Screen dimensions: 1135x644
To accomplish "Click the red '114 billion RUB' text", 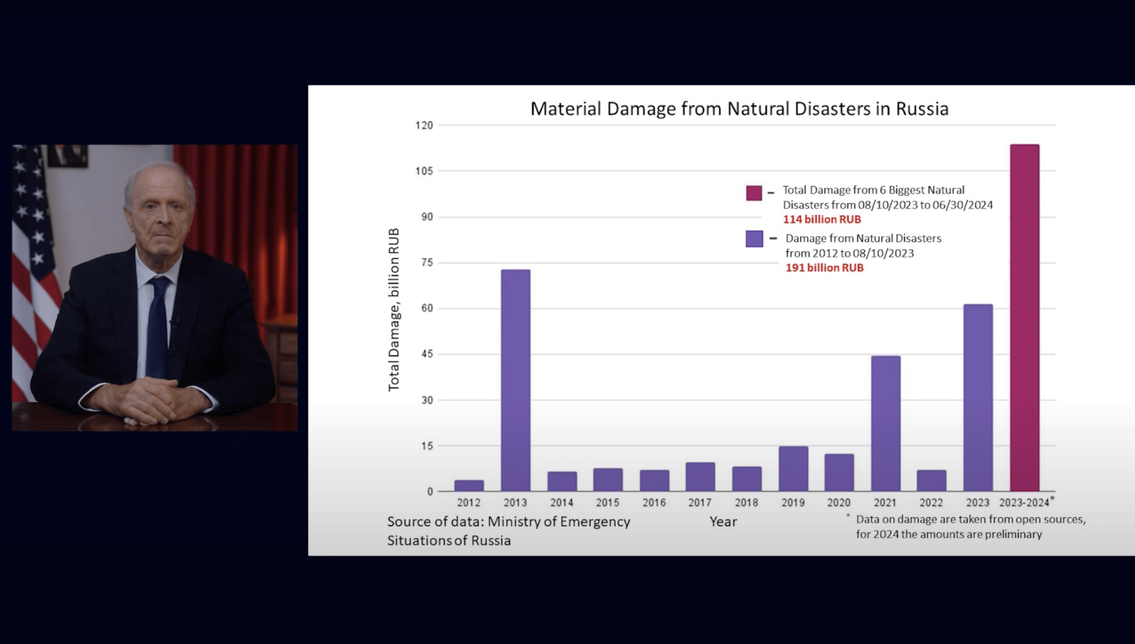I will click(822, 219).
